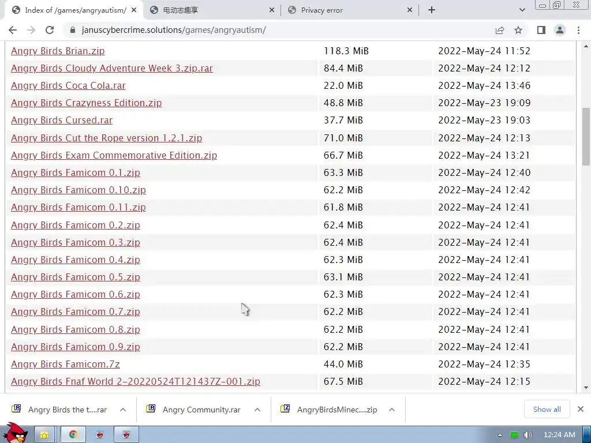This screenshot has width=591, height=443.
Task: Click the lock icon beside the URL
Action: [x=73, y=30]
